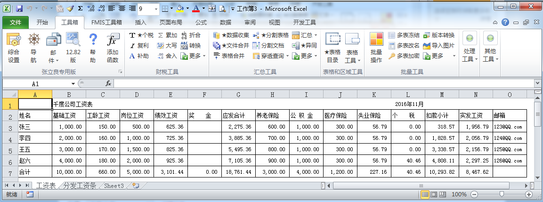This screenshot has height=202, width=543.
Task: Click the 多表冻结 button
Action: click(x=404, y=35)
